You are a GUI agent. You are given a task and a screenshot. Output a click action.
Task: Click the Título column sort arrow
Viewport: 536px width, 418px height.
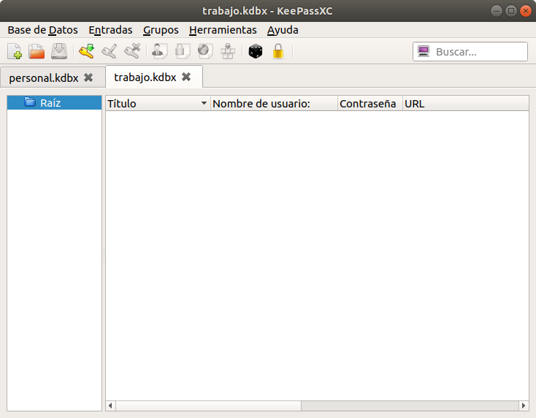click(204, 104)
